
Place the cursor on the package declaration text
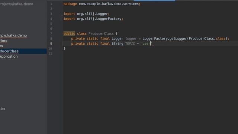[102, 4]
